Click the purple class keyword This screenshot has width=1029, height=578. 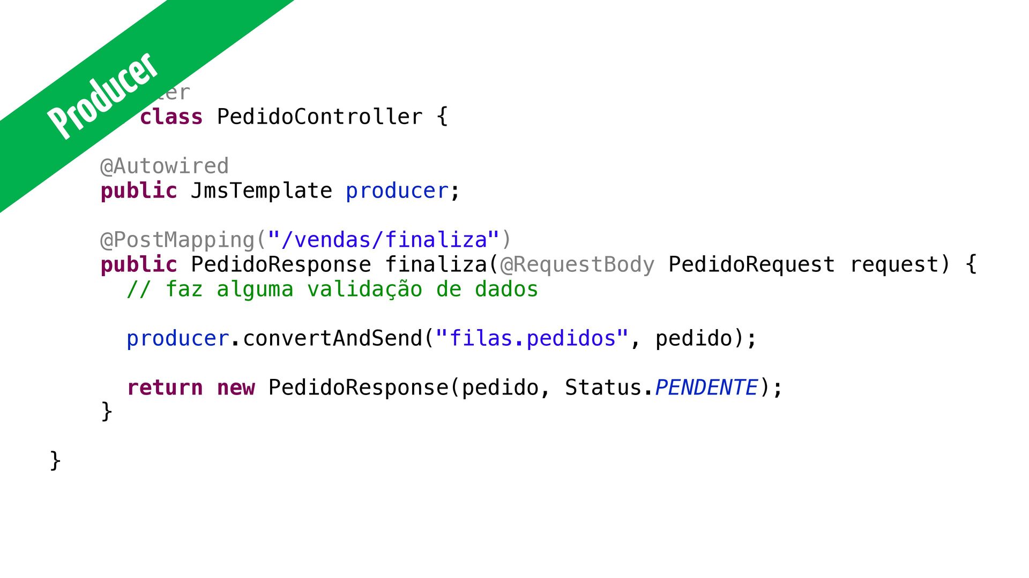tap(171, 117)
